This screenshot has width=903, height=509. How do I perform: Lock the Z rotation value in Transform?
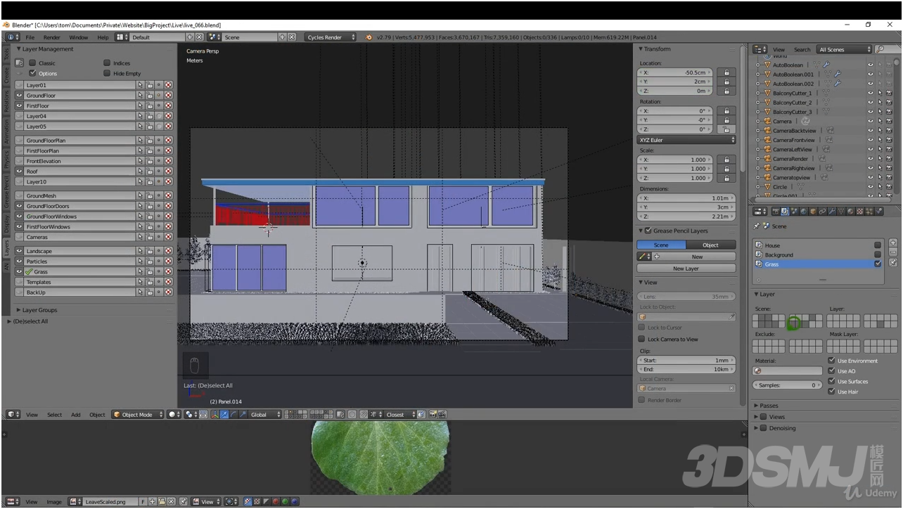click(726, 129)
